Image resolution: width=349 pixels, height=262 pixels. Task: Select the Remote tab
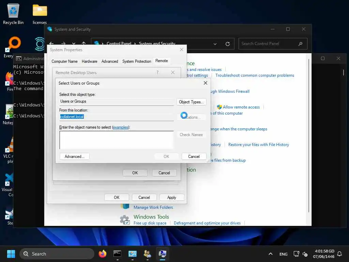(x=162, y=61)
